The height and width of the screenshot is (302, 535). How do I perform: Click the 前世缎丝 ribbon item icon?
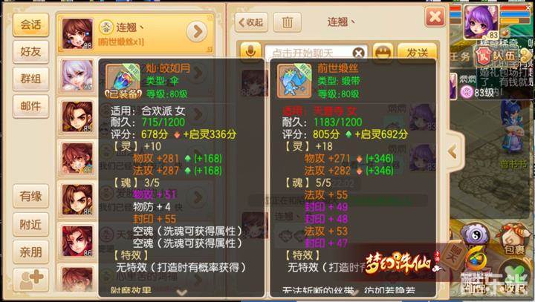pyautogui.click(x=294, y=81)
